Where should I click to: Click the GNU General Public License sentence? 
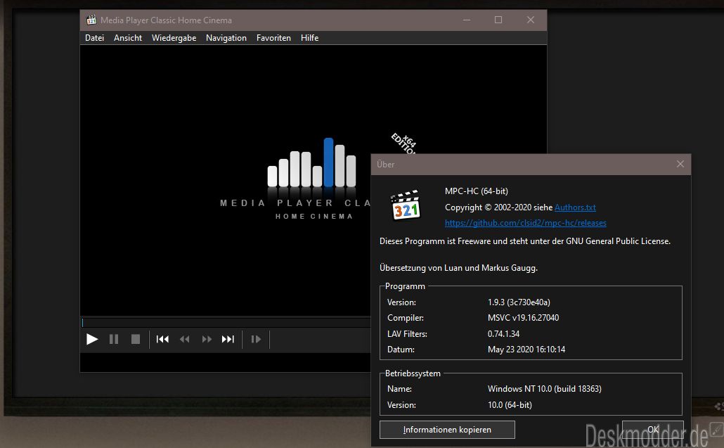[x=525, y=241]
